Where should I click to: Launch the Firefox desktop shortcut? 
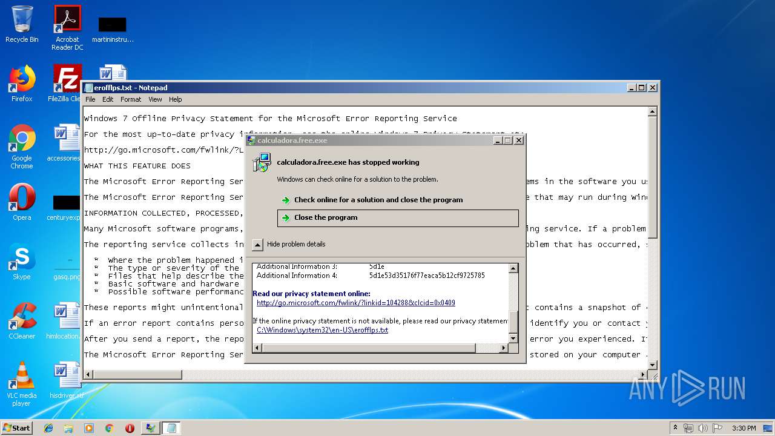(22, 84)
